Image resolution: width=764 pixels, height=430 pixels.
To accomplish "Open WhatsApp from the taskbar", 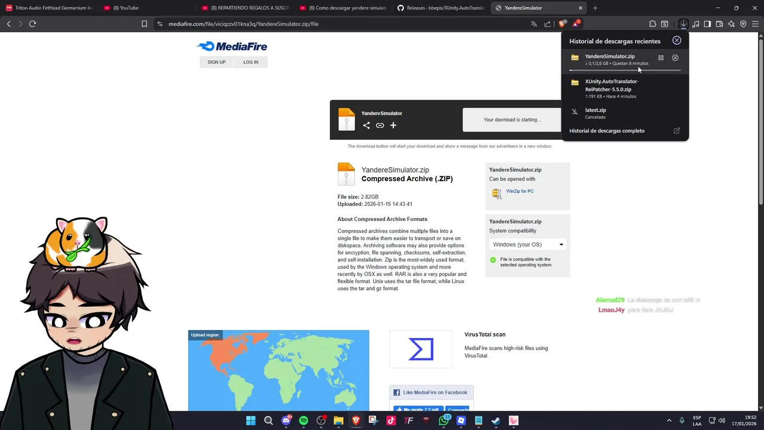I will coord(443,420).
